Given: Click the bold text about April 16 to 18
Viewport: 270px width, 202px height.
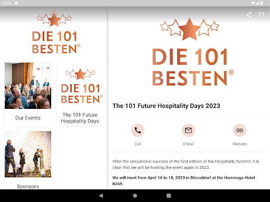Looking at the screenshot, I should tap(184, 180).
